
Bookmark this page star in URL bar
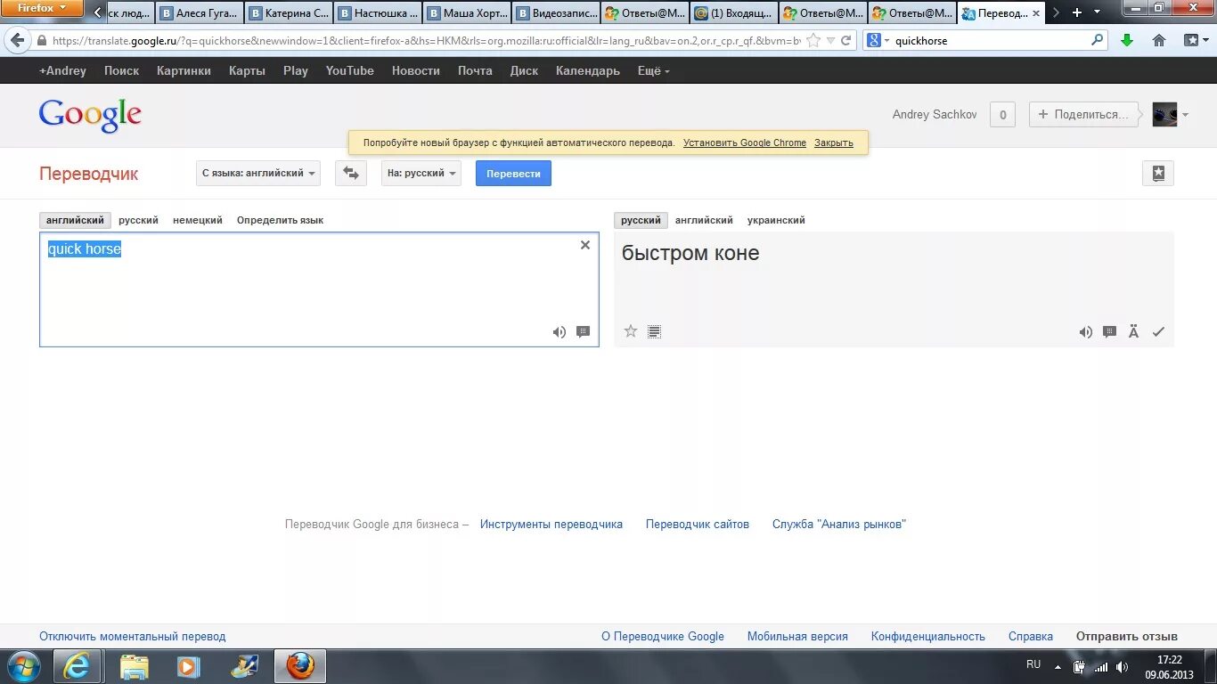[x=813, y=41]
